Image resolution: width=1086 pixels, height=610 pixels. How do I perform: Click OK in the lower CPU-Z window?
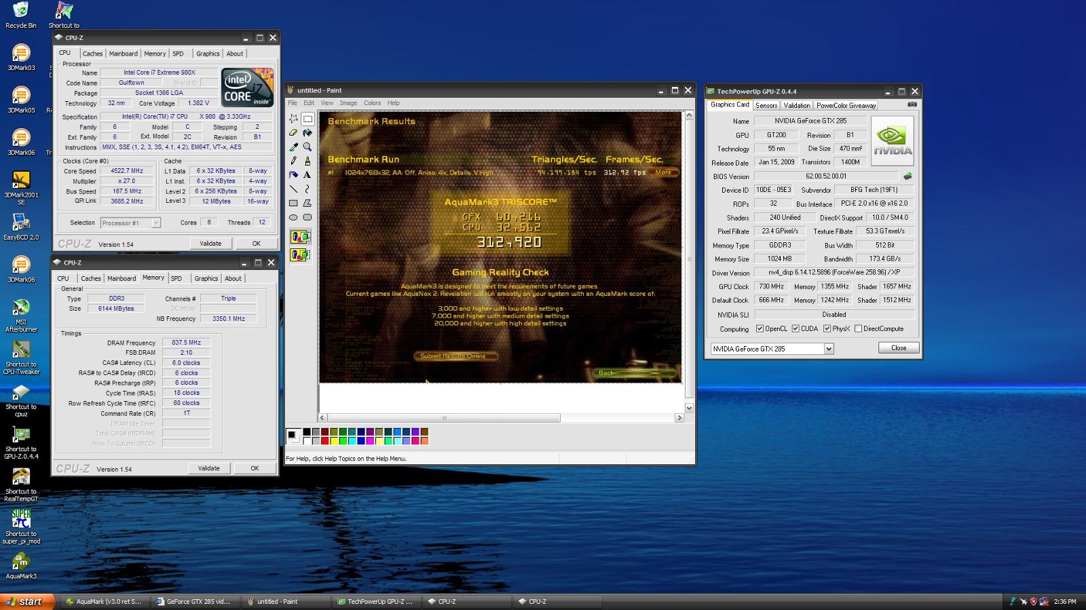[255, 468]
